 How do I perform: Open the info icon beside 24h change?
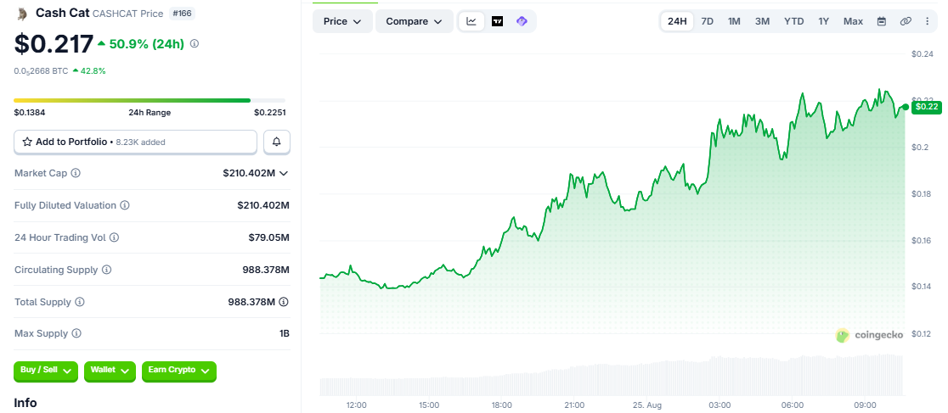tap(194, 43)
